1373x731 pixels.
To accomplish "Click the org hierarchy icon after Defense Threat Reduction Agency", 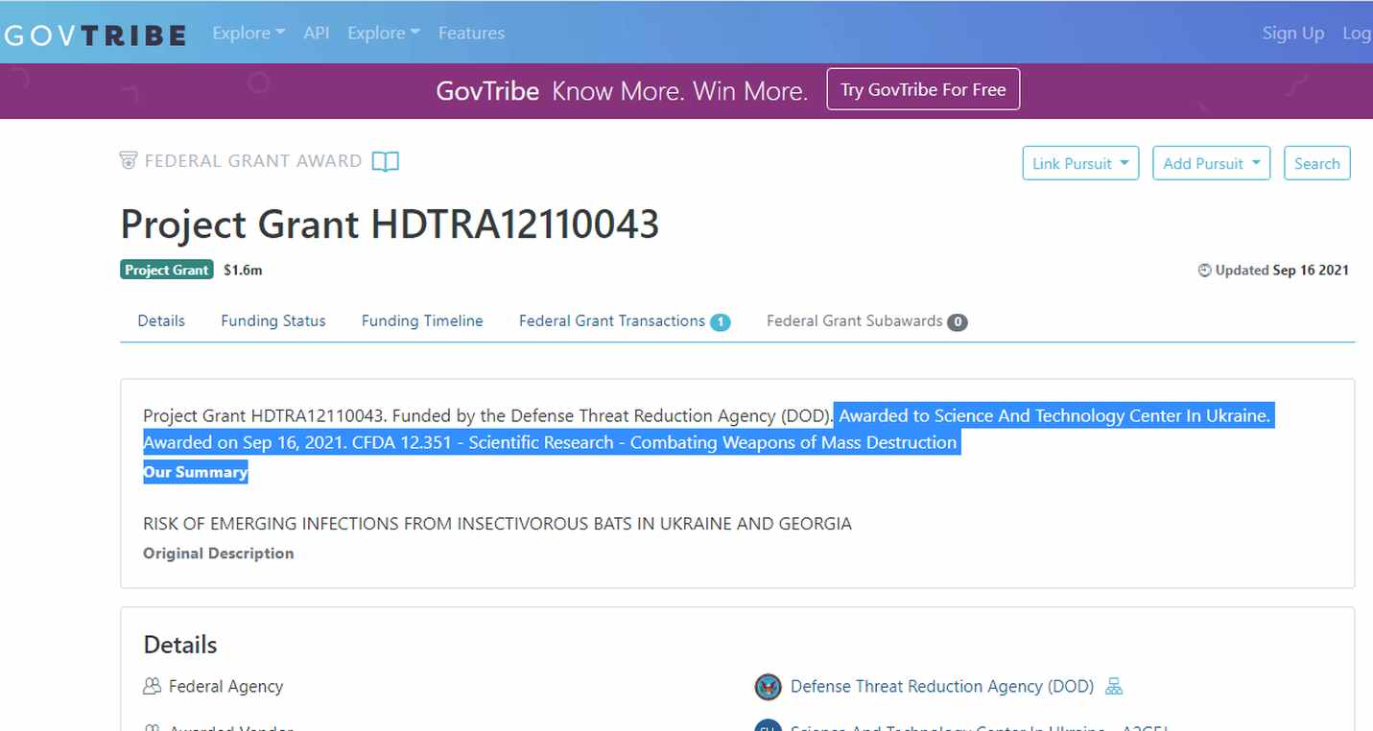I will tap(1114, 687).
